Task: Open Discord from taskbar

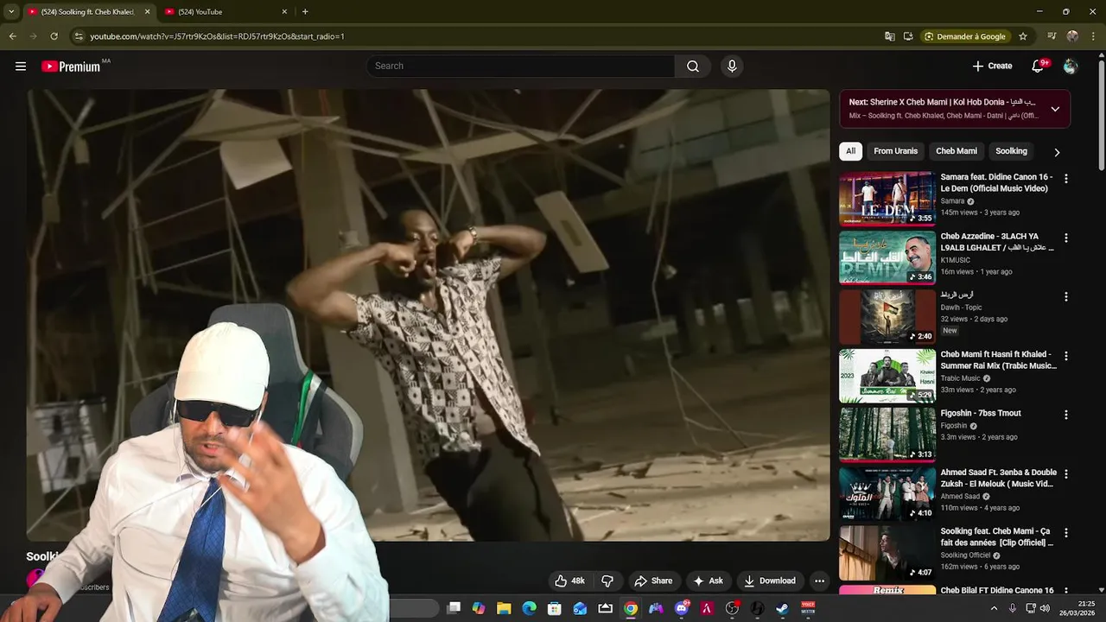Action: tap(682, 608)
